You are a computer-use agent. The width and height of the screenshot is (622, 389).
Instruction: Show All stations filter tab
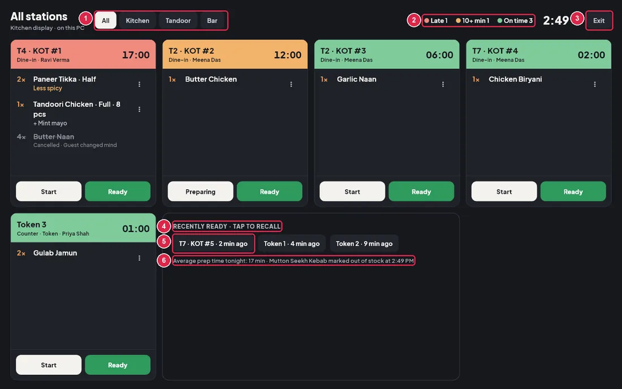(106, 20)
